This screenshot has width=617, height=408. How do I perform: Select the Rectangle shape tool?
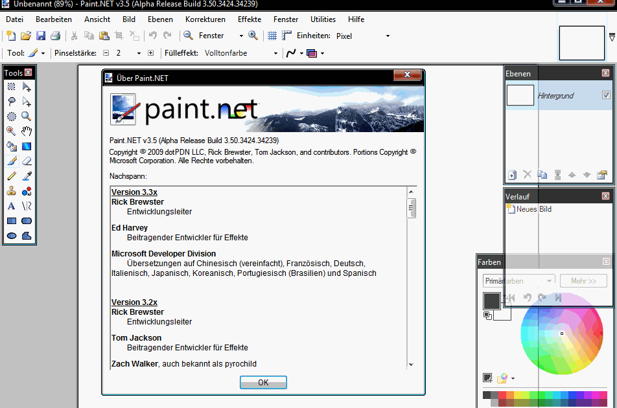12,221
